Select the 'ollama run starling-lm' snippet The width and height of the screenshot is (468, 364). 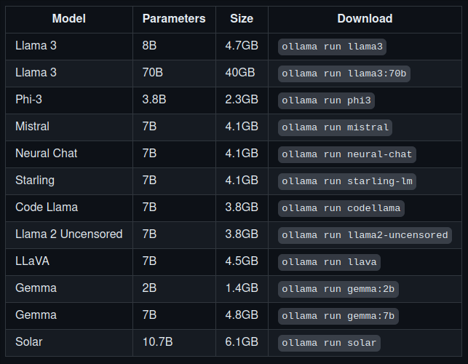347,181
